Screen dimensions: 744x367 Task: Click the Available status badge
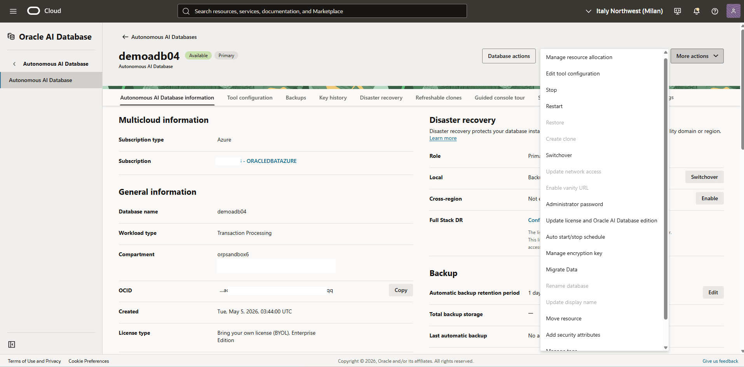pyautogui.click(x=199, y=56)
